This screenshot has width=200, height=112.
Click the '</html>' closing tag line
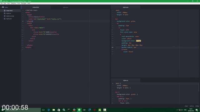point(28,47)
